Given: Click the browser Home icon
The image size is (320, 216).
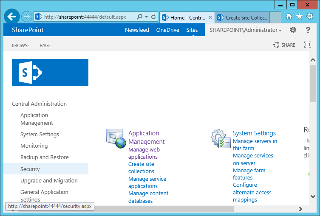Looking at the screenshot, I should point(289,16).
